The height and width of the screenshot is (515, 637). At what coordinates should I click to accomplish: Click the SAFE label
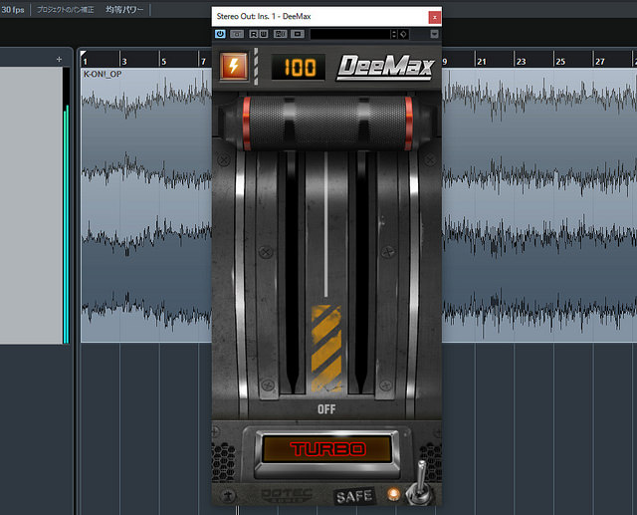[x=354, y=496]
